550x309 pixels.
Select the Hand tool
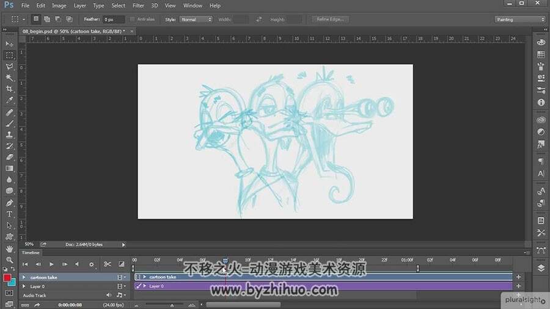(x=9, y=249)
